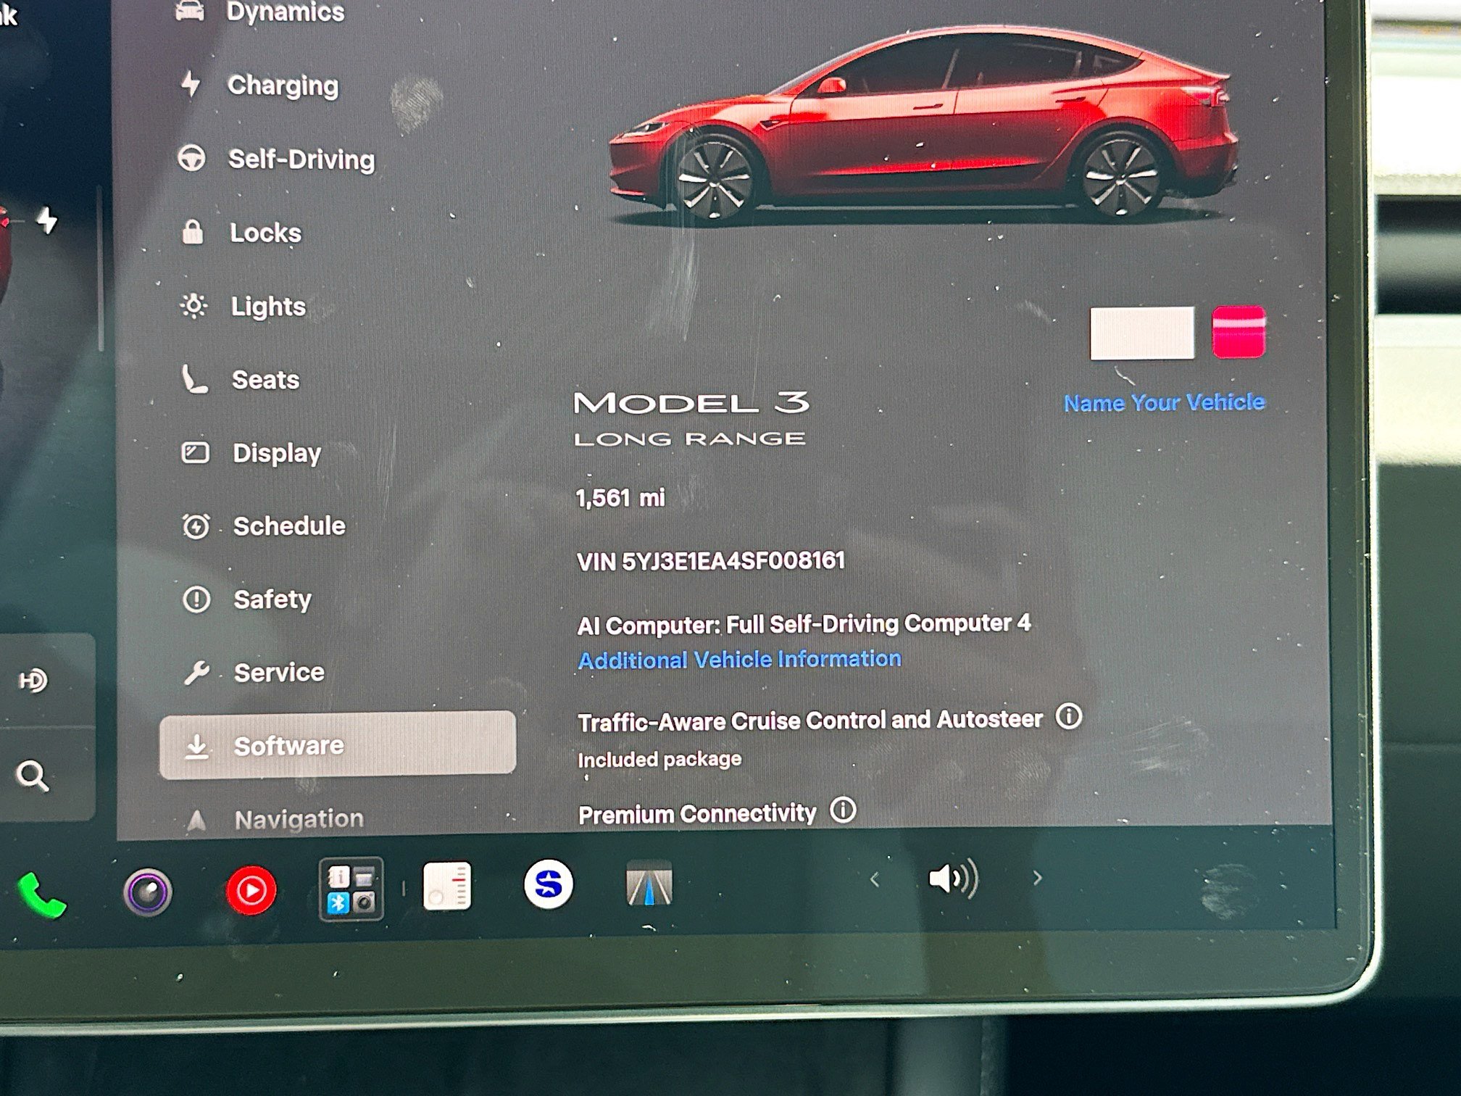The height and width of the screenshot is (1096, 1461).
Task: Launch the red YouTube Music app
Action: pos(251,889)
